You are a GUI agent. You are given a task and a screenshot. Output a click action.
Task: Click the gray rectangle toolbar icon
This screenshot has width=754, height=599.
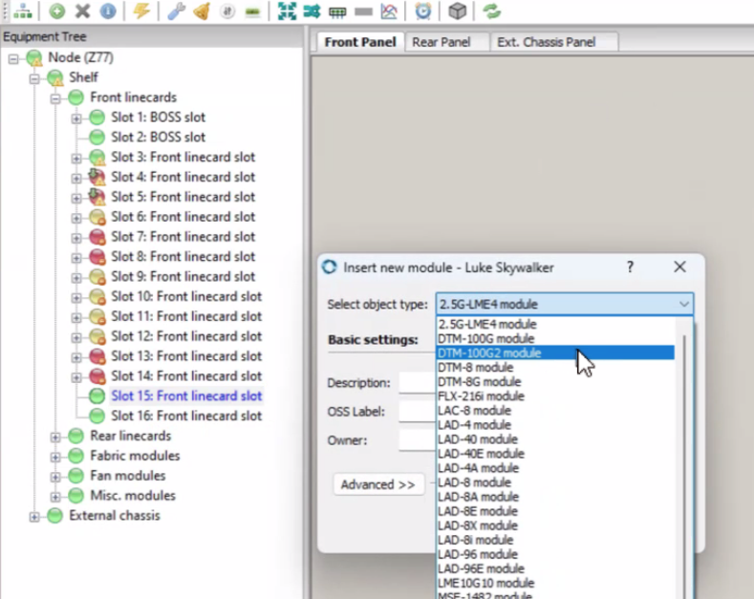pos(363,12)
